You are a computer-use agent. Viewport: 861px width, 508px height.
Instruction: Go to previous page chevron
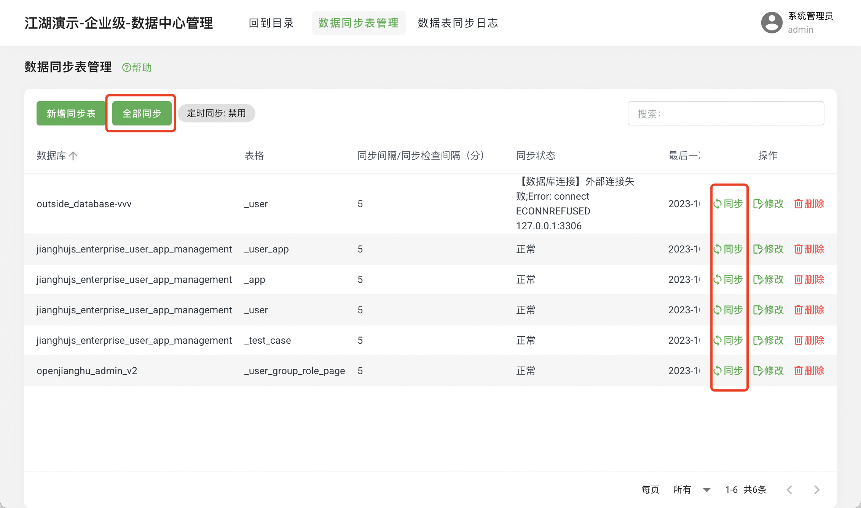click(x=789, y=490)
